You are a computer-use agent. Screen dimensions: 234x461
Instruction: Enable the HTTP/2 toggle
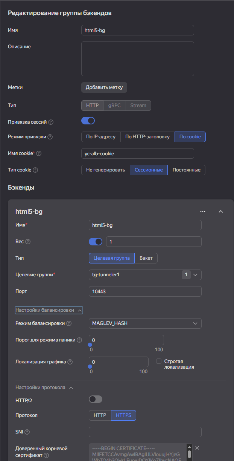pyautogui.click(x=96, y=399)
